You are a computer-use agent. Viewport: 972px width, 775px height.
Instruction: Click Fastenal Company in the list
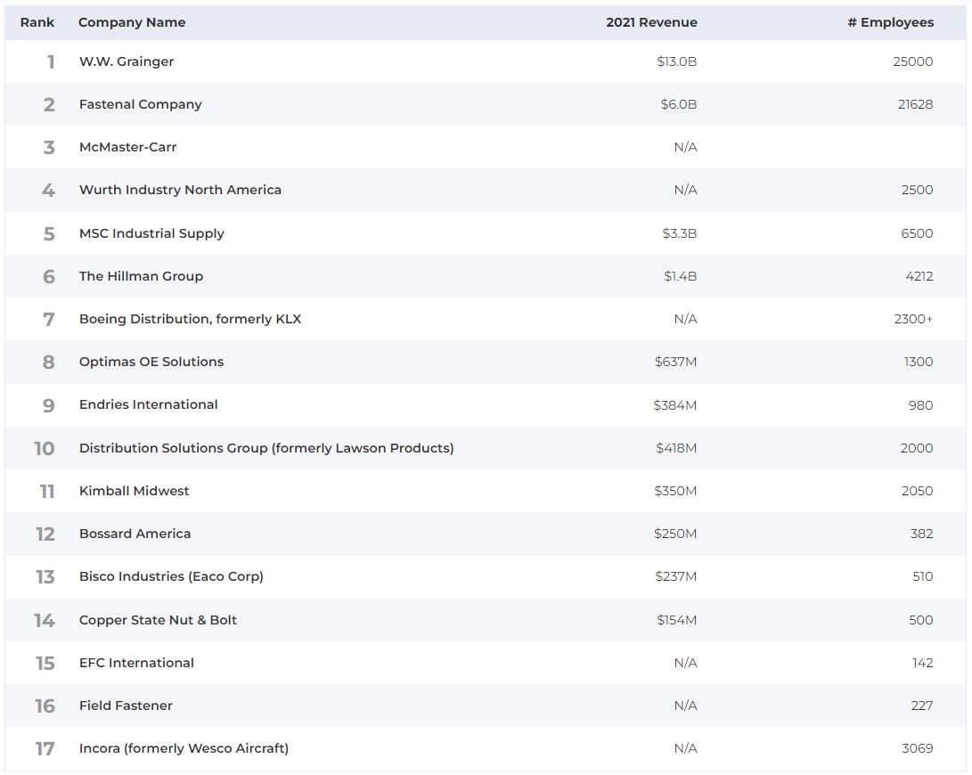(x=140, y=104)
